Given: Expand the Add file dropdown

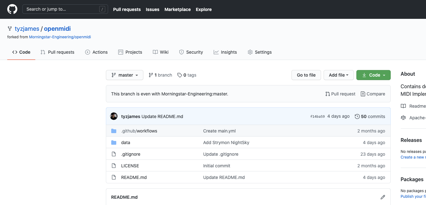Looking at the screenshot, I should pos(338,75).
